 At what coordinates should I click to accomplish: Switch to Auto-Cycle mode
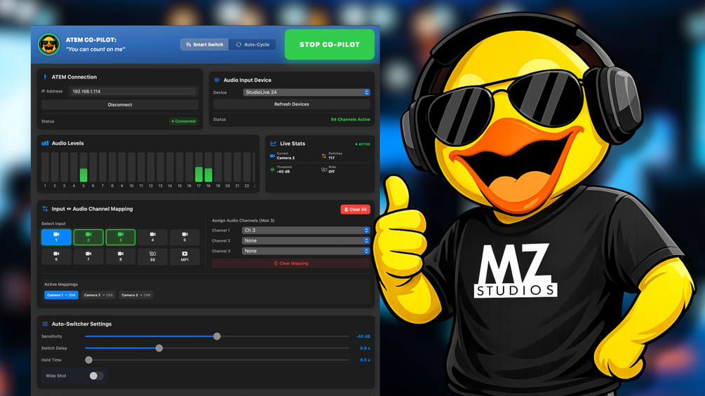point(253,44)
